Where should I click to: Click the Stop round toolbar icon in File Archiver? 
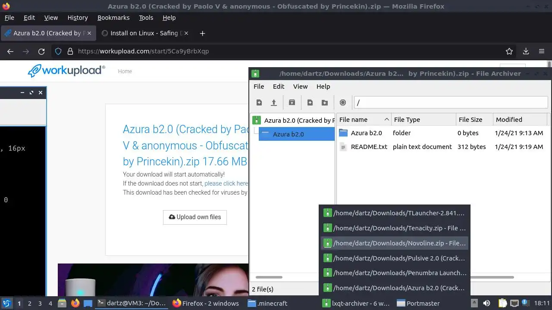coord(343,102)
